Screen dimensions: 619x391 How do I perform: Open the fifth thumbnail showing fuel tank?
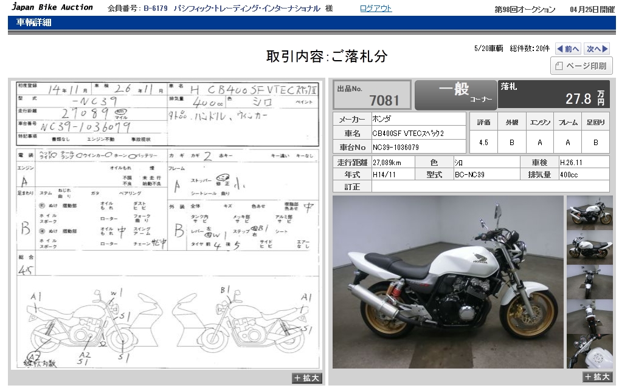pos(589,350)
